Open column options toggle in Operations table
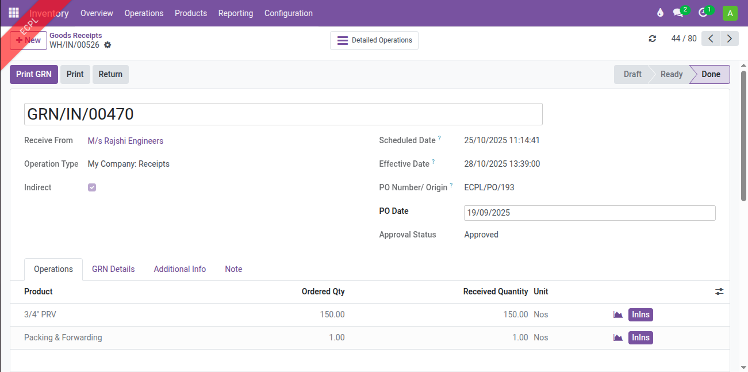748x372 pixels. click(x=719, y=292)
